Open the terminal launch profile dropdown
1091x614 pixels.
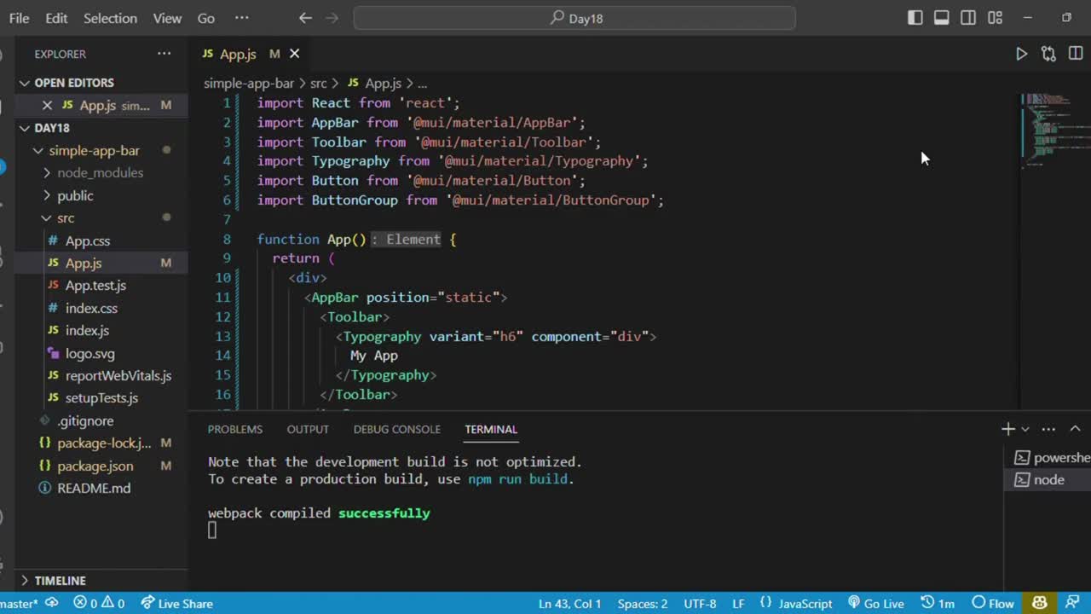[1025, 429]
